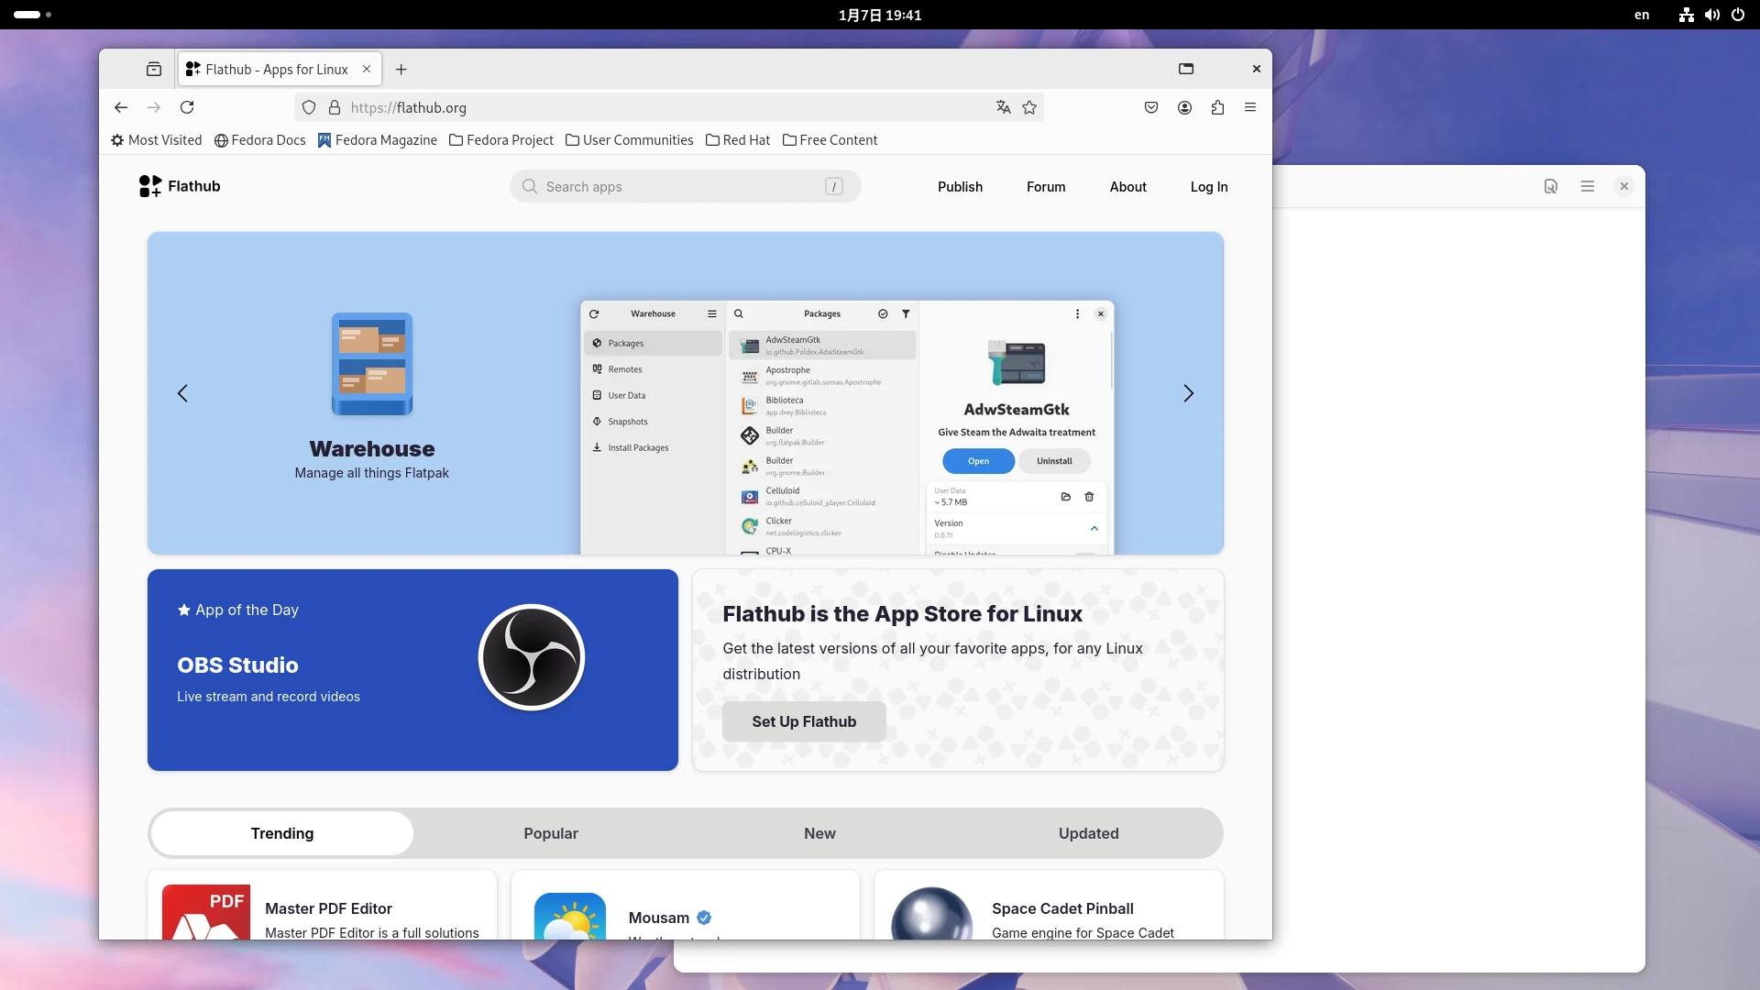Expand the User Communities bookmark folder
The width and height of the screenshot is (1760, 990).
(630, 140)
